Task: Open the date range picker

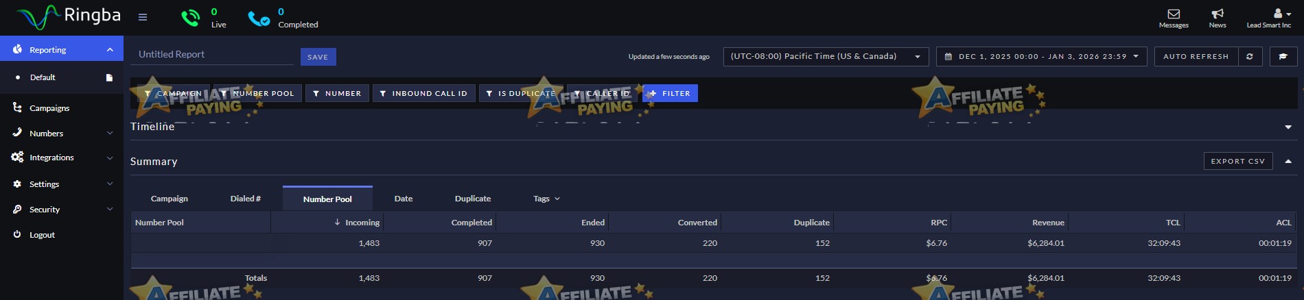Action: tap(1041, 56)
